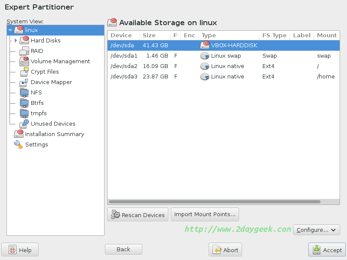Sort table by Size column header
The image size is (347, 260).
[149, 36]
